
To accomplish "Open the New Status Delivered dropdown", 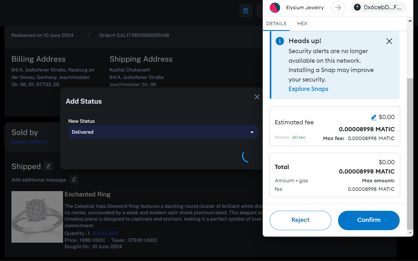I will [163, 132].
